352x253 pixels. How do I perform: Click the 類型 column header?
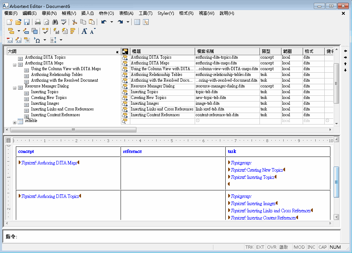click(270, 51)
